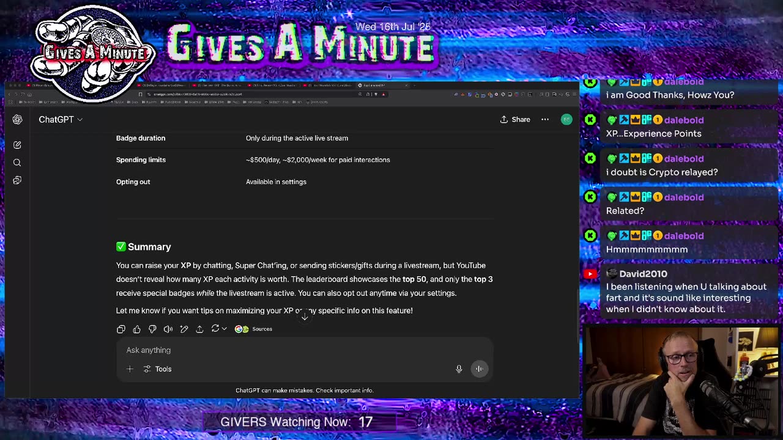Expand the regenerate options chevron
Image resolution: width=783 pixels, height=440 pixels.
point(224,329)
